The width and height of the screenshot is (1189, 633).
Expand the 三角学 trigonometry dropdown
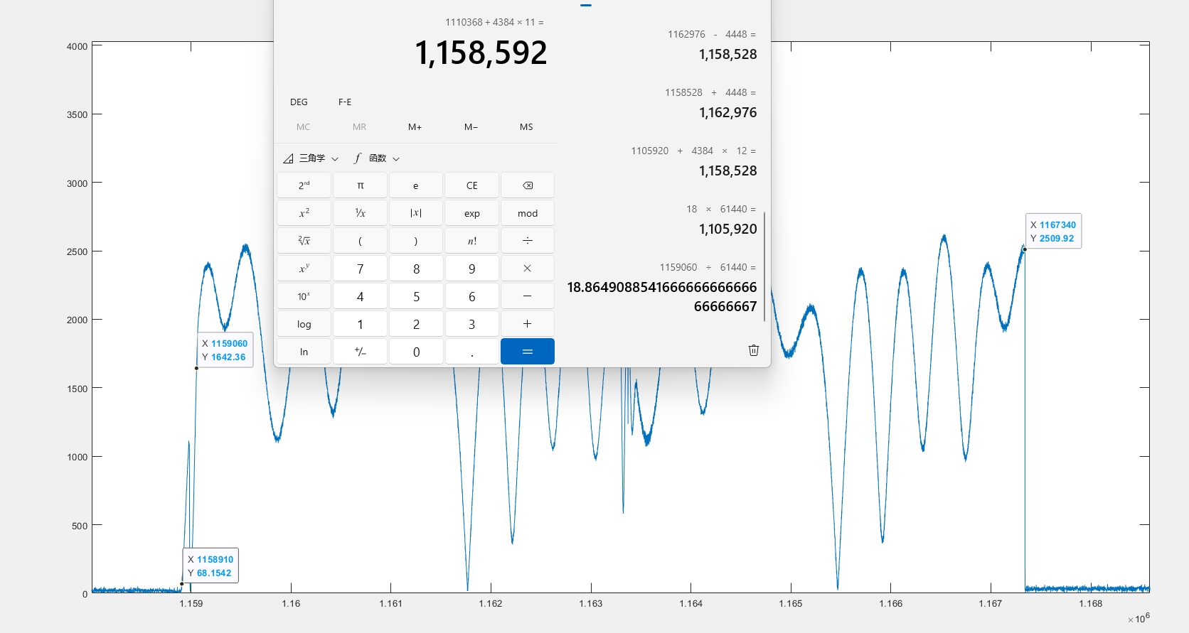pyautogui.click(x=311, y=158)
